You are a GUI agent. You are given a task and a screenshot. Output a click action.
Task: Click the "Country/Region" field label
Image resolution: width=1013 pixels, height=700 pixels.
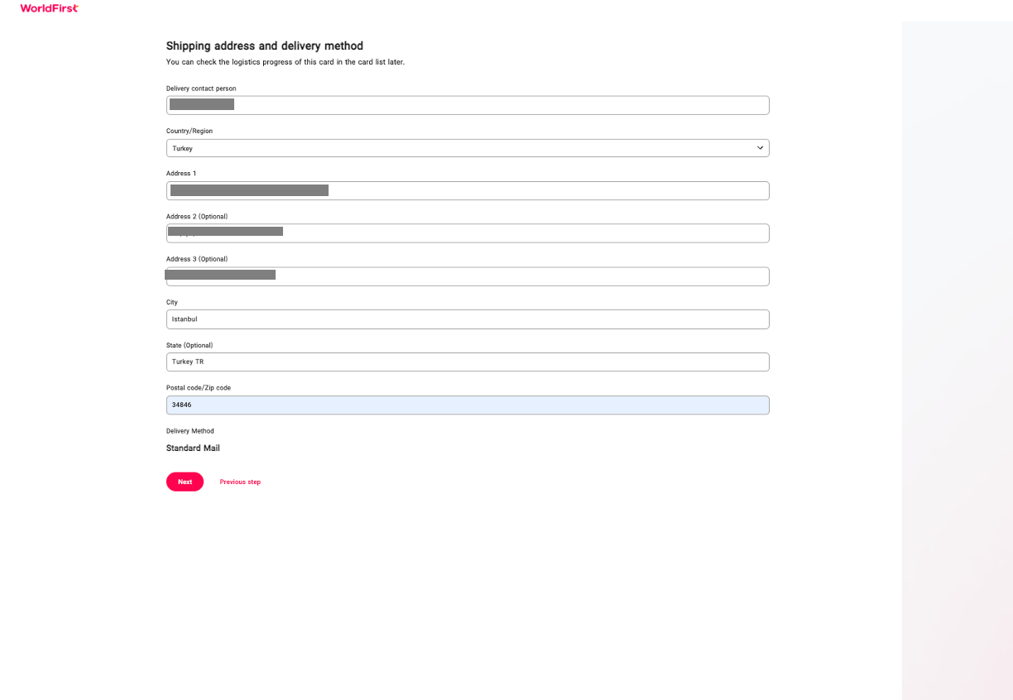190,131
